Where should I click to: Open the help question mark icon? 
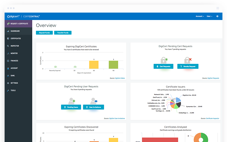coord(217,16)
